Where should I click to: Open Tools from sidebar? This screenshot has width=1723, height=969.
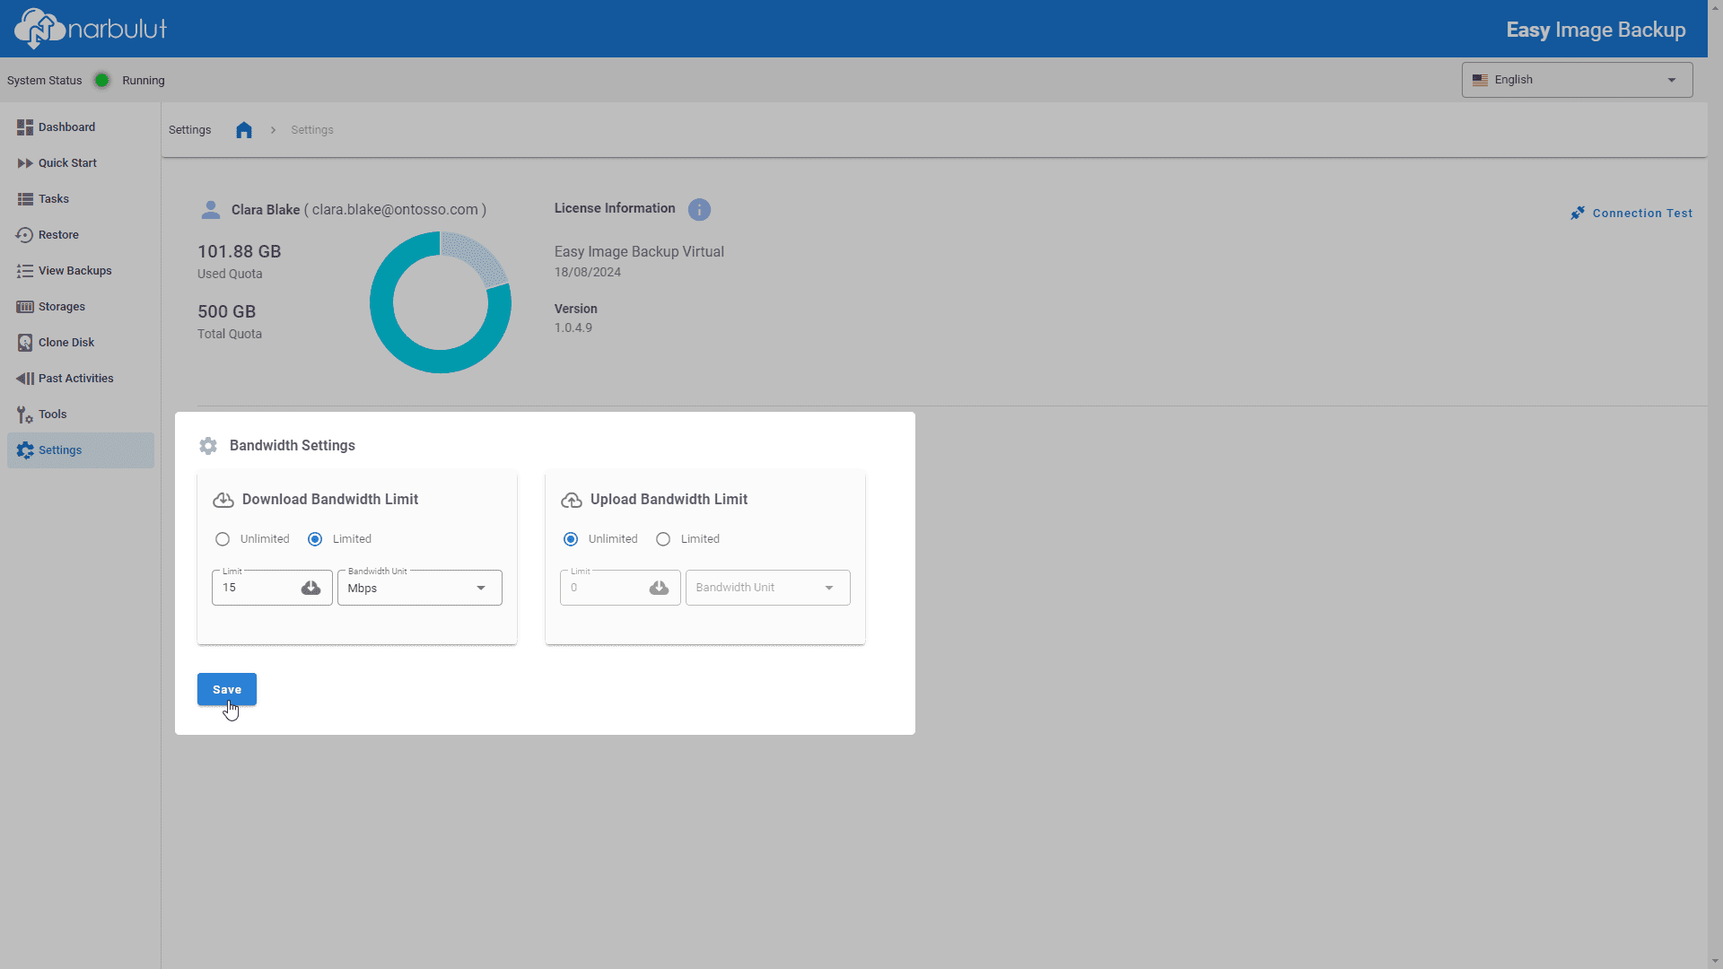click(x=81, y=415)
